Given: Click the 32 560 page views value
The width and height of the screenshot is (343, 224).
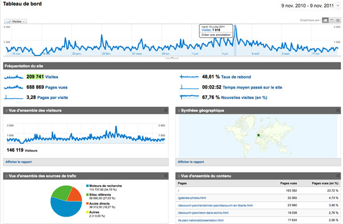Looking at the screenshot, I should coord(292,198).
